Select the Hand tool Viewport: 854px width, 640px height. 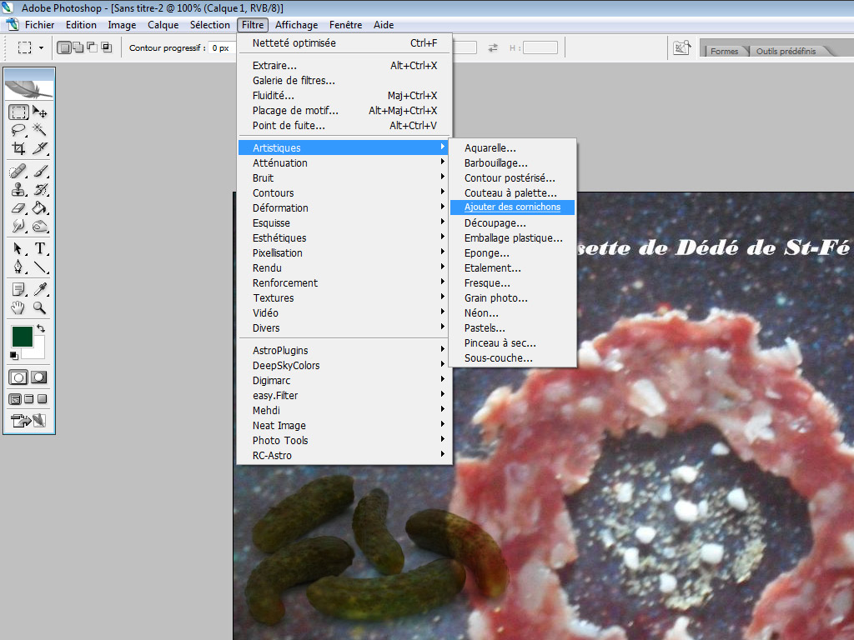click(x=18, y=308)
